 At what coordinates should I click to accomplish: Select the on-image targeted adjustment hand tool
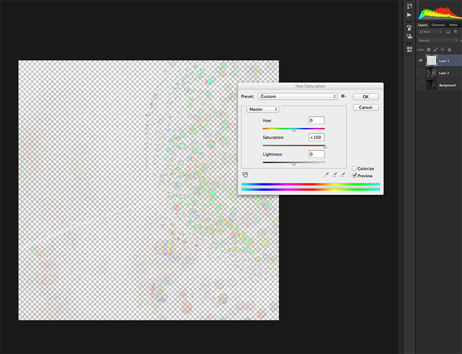(245, 175)
